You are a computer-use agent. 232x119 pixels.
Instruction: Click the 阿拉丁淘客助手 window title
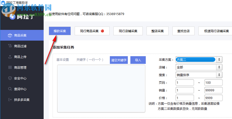pyautogui.click(x=17, y=3)
